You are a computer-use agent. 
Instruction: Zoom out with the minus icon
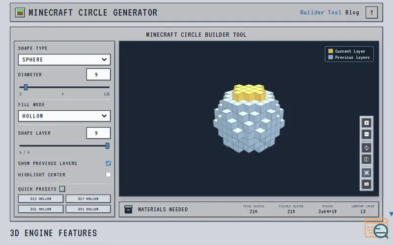(x=366, y=134)
